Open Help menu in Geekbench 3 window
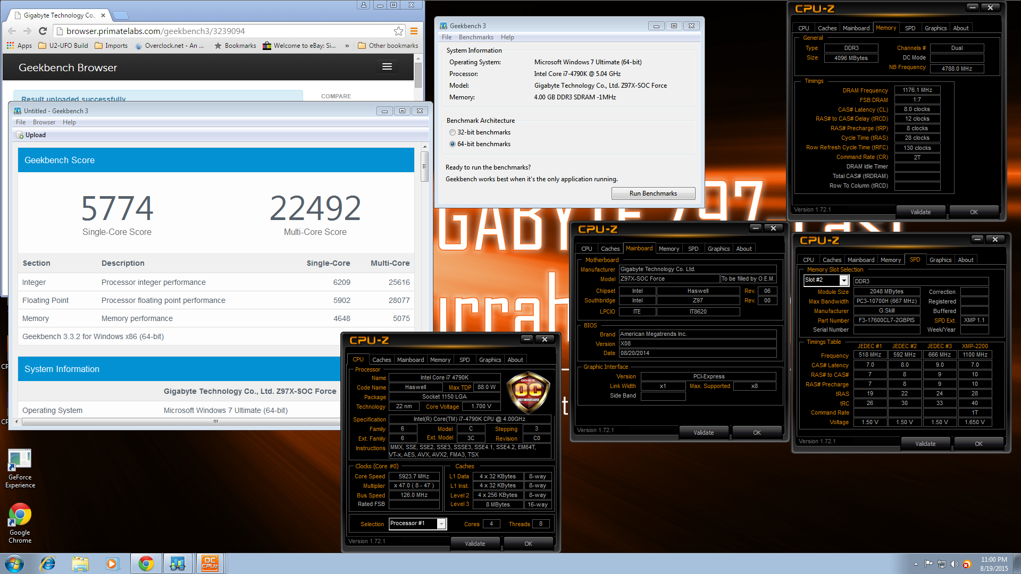This screenshot has width=1021, height=574. [507, 37]
